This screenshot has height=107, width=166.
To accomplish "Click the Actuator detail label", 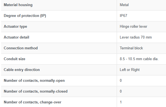I will [16, 37].
